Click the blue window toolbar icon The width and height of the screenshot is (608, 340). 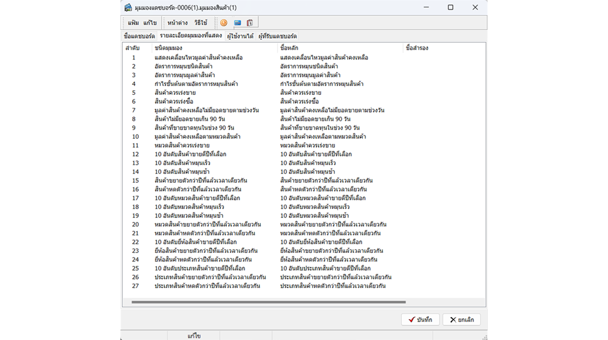(237, 23)
